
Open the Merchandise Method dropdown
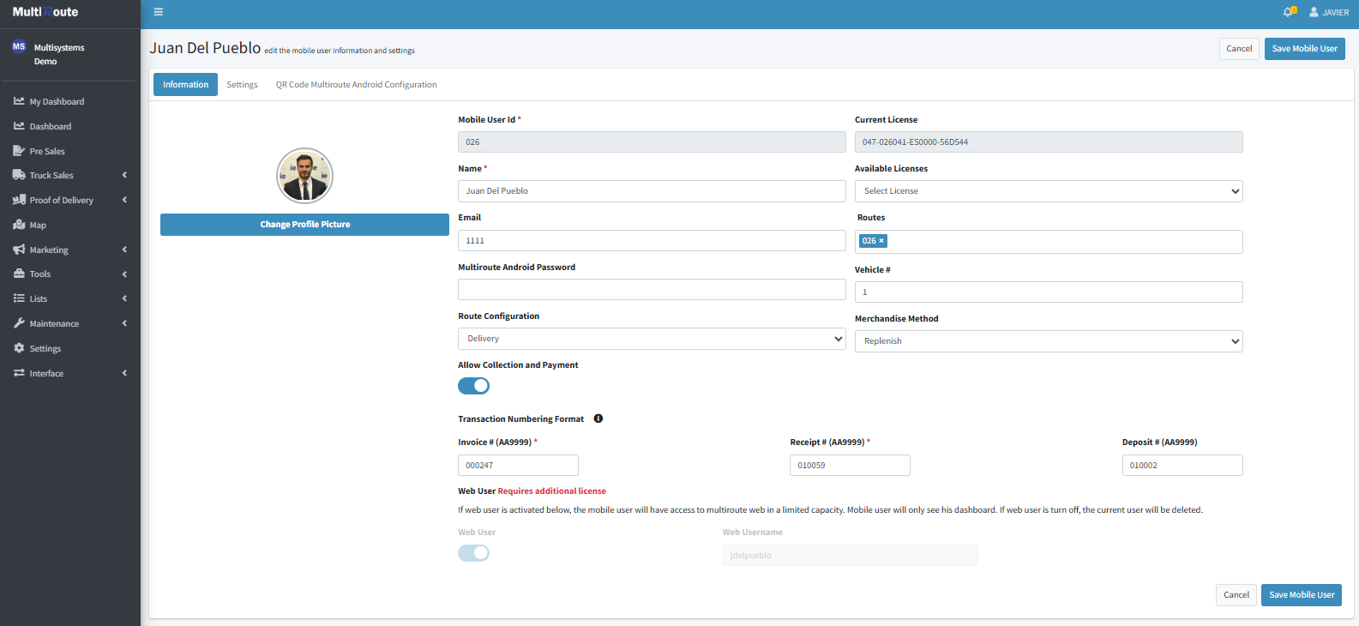1048,341
